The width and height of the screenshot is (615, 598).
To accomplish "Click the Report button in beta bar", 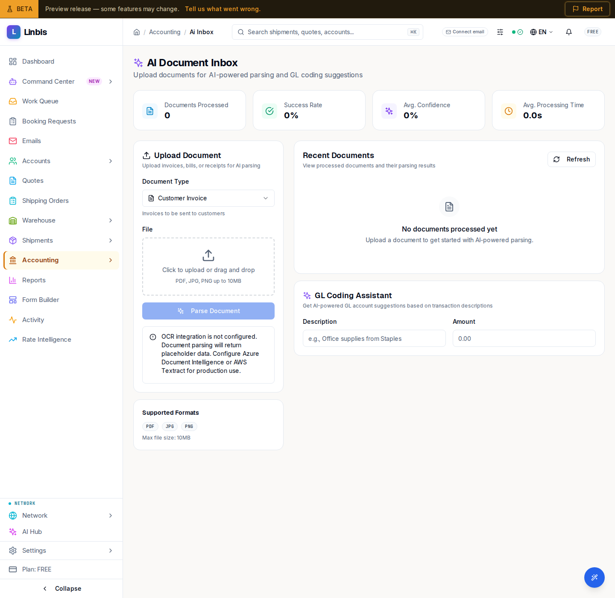I will (x=587, y=9).
